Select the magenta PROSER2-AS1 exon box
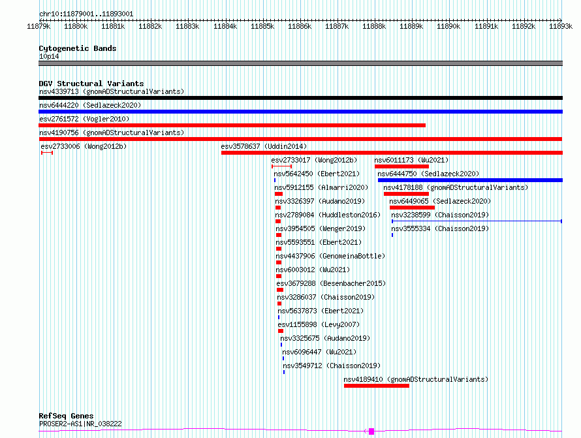581x438 pixels. pyautogui.click(x=371, y=431)
